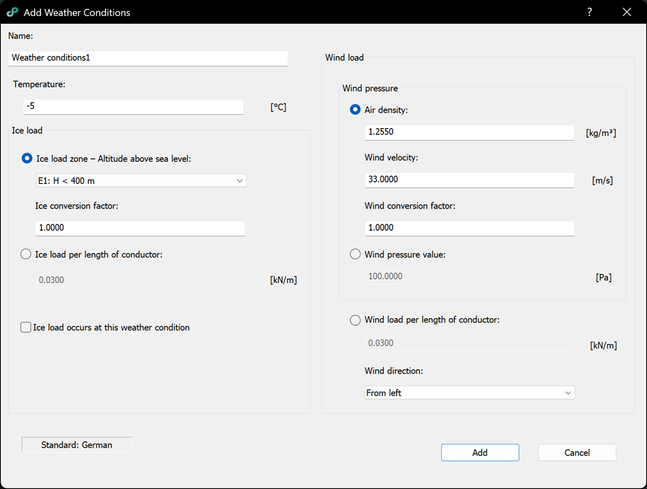Focus the Wind conversion factor field
647x489 pixels.
(469, 228)
